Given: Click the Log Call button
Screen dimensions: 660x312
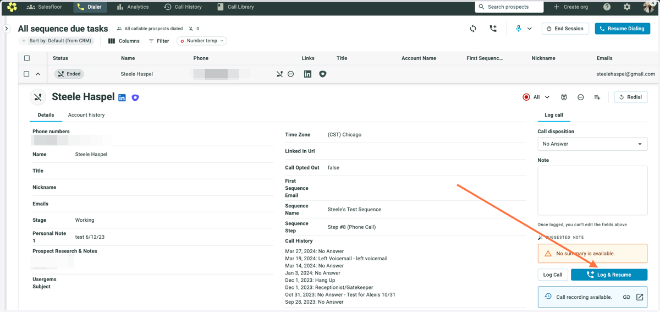Looking at the screenshot, I should [553, 275].
